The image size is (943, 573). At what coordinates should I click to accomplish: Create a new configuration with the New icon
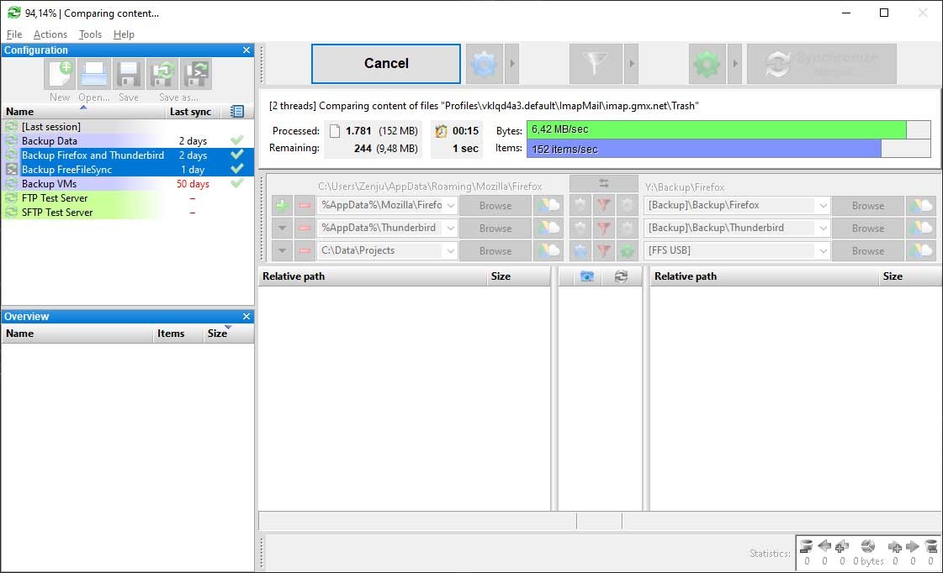click(x=59, y=74)
